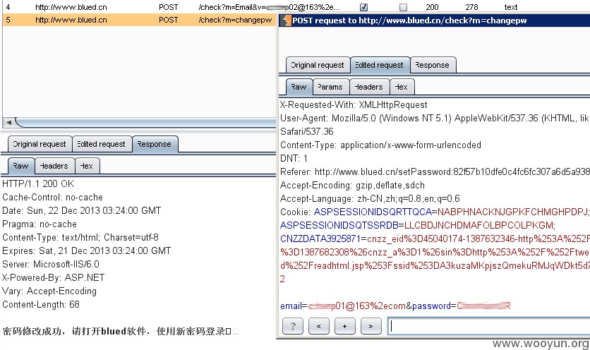The image size is (590, 350).
Task: Click 'X-Powered-By: ASP.NET' header line
Action: point(54,278)
